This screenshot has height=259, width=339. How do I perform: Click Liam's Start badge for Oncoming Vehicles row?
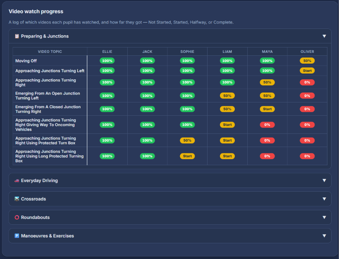227,125
